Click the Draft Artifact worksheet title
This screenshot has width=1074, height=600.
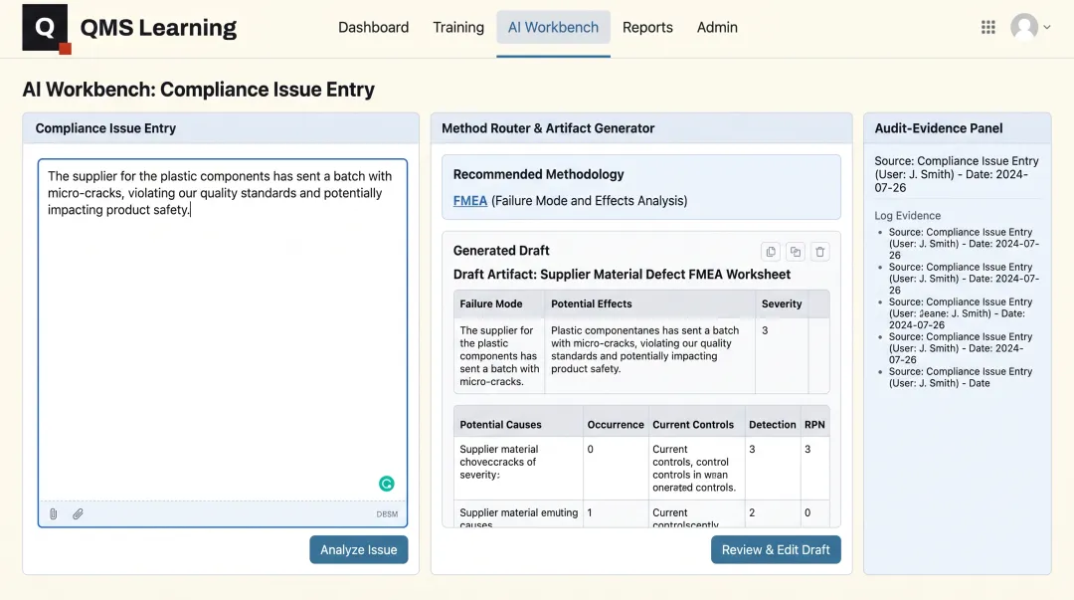point(622,275)
